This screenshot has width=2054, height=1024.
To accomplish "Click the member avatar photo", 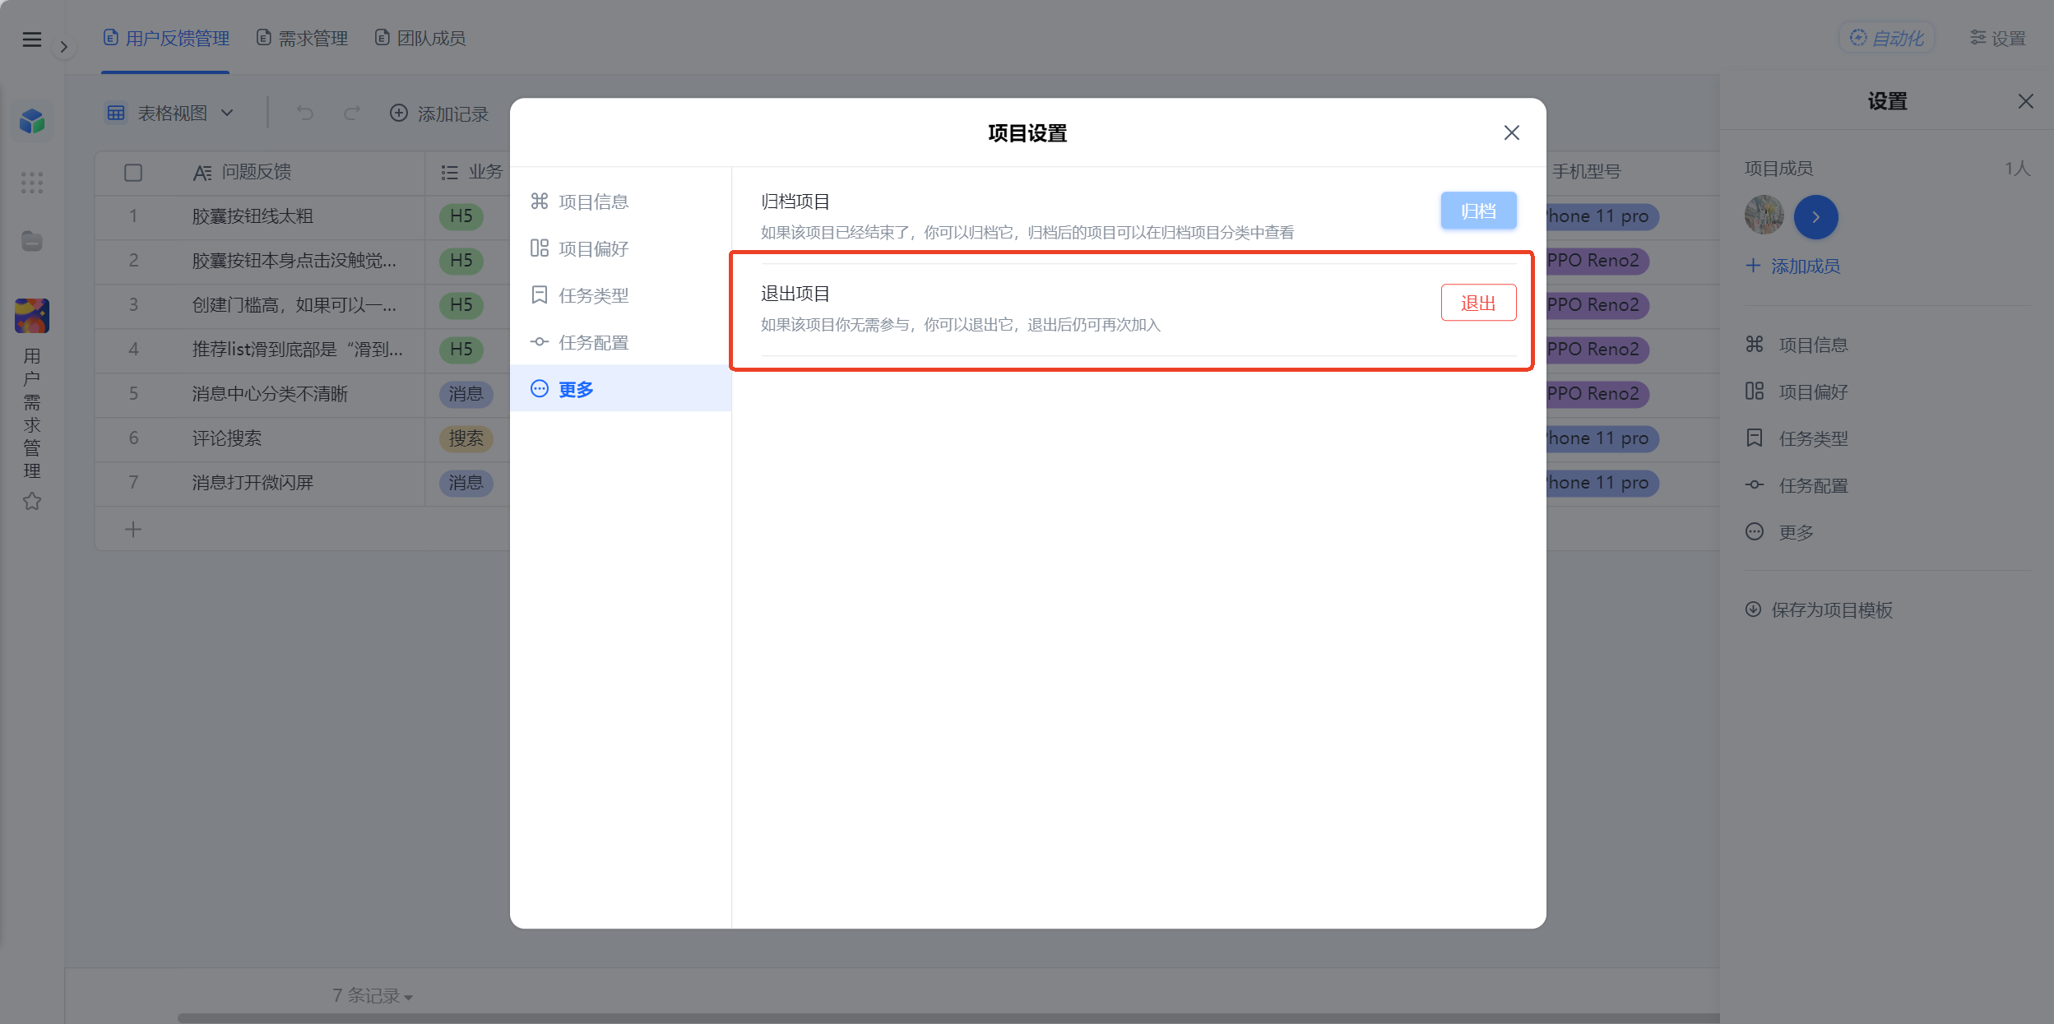I will coord(1764,216).
